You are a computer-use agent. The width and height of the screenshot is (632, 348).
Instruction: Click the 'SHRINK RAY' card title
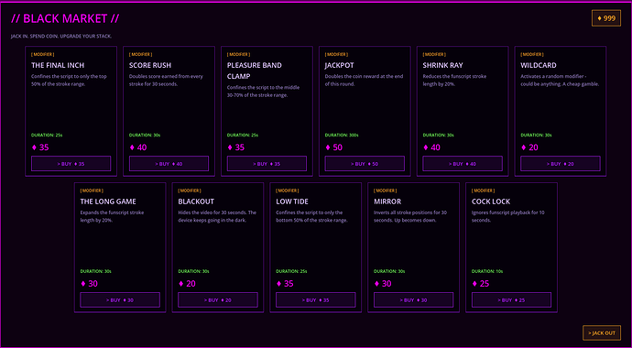point(443,65)
